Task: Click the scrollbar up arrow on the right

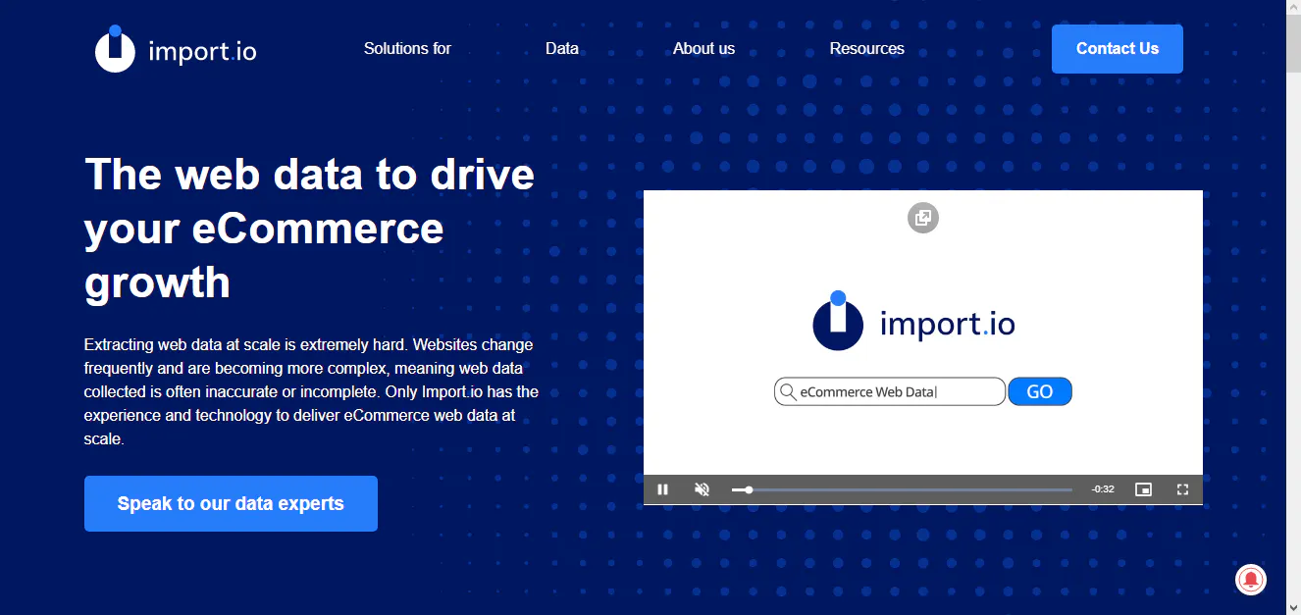Action: 1293,8
